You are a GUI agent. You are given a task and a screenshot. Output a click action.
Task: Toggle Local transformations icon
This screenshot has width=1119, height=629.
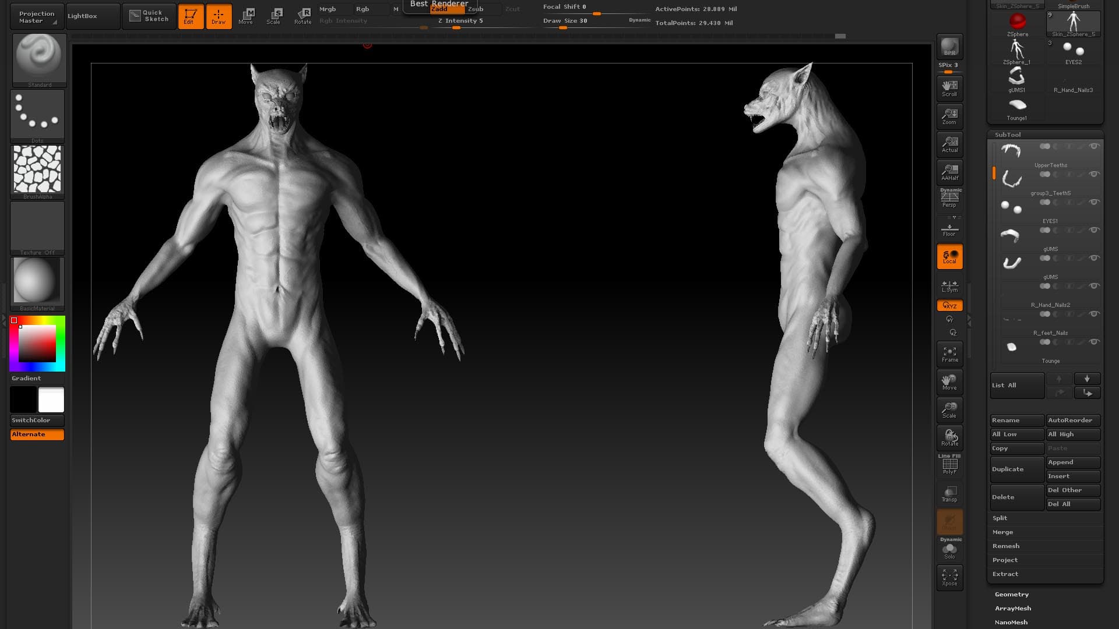coord(949,256)
